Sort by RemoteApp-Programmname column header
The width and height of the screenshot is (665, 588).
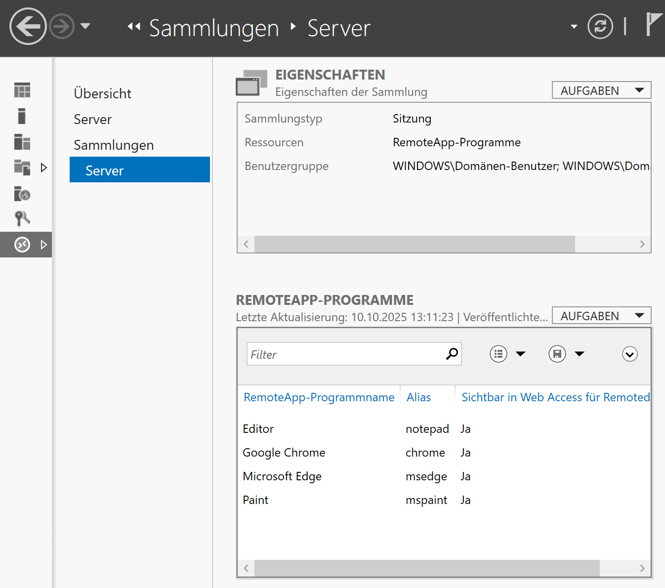point(319,397)
